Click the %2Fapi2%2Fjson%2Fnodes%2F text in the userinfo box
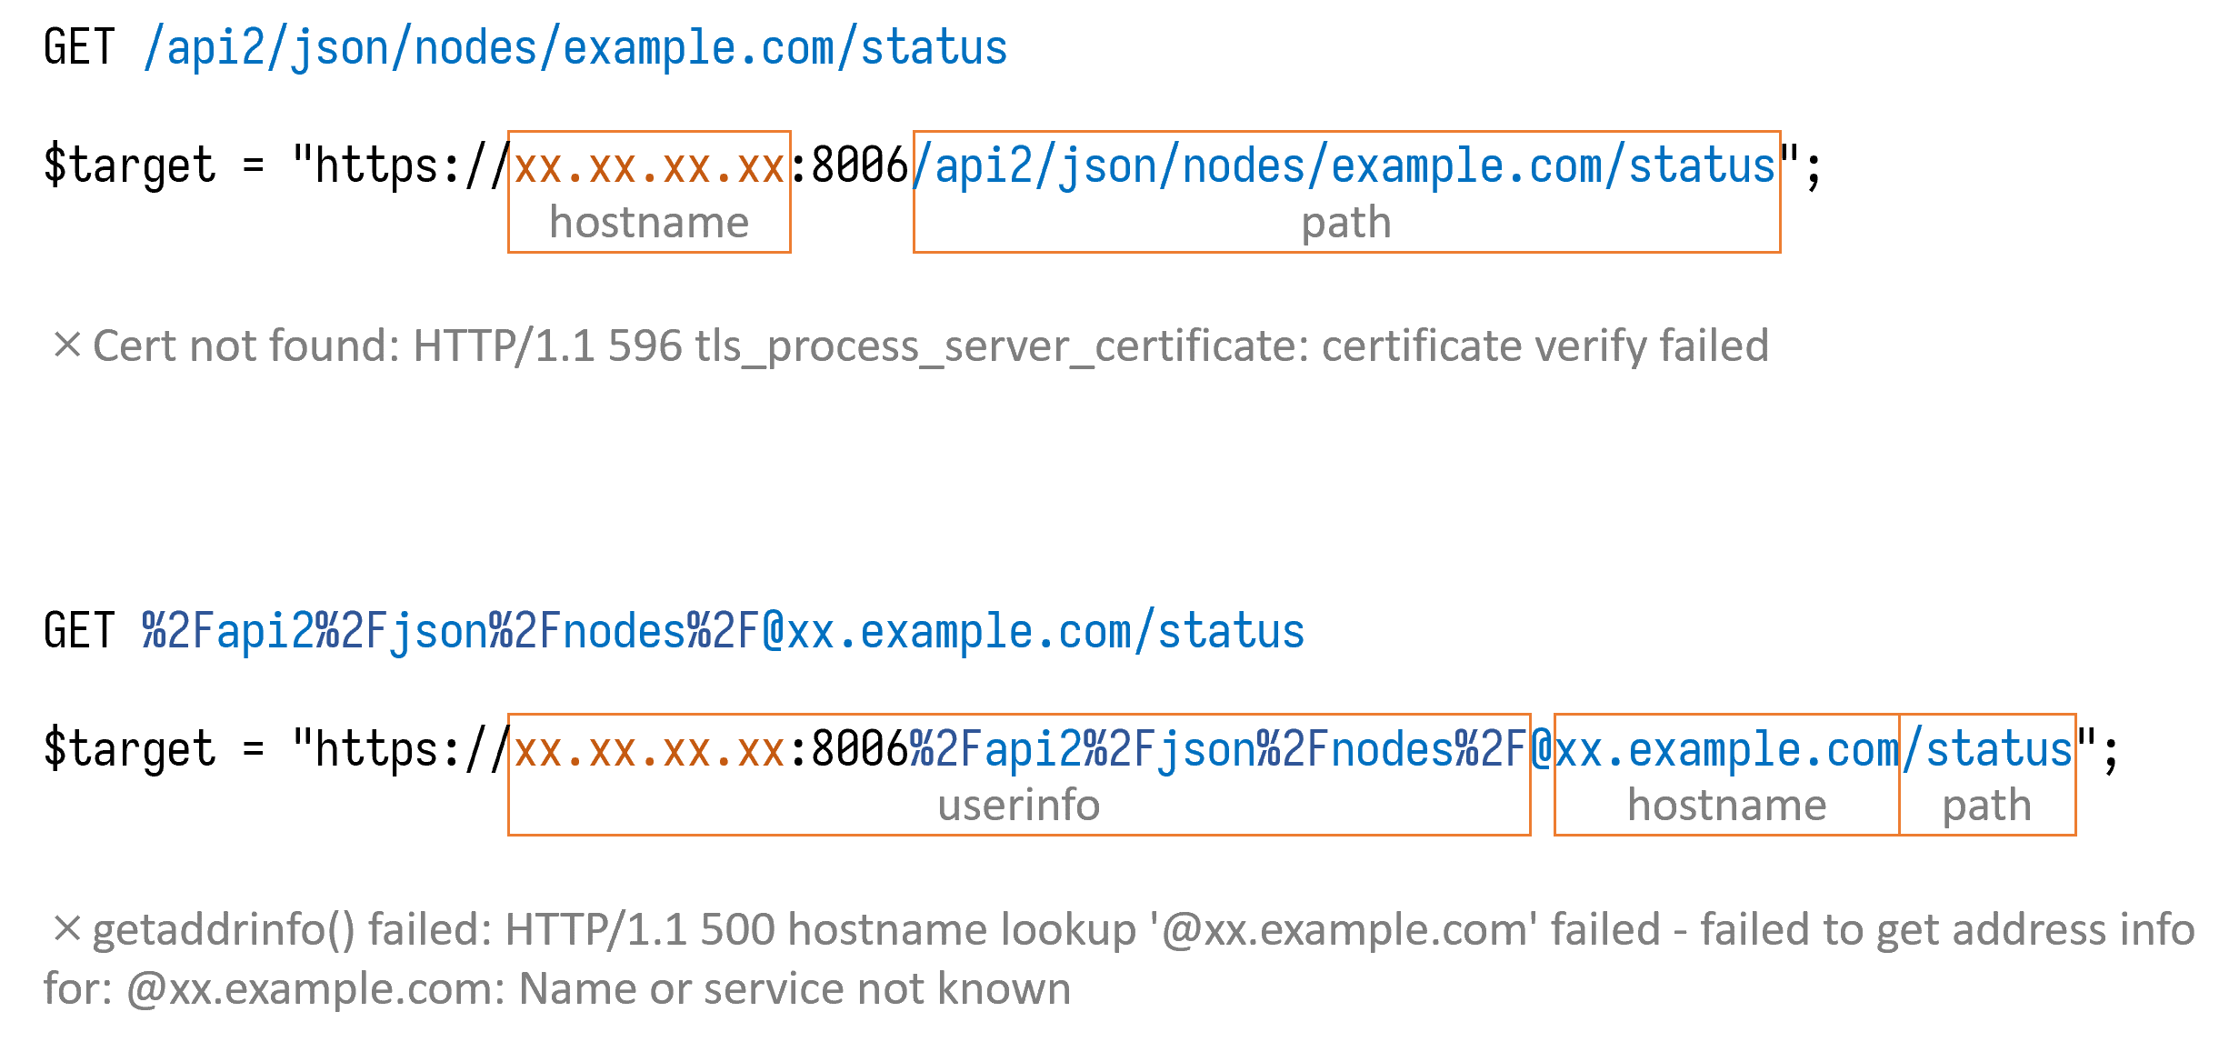Viewport: 2239px width, 1052px height. click(x=1218, y=750)
